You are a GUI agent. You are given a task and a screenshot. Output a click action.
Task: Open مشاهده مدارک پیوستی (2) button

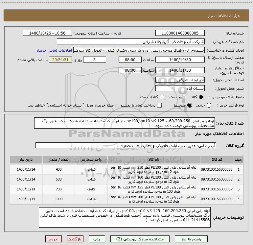(140, 239)
